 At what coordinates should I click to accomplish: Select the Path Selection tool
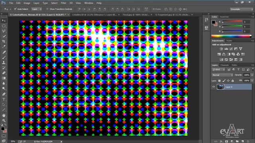click(4, 104)
